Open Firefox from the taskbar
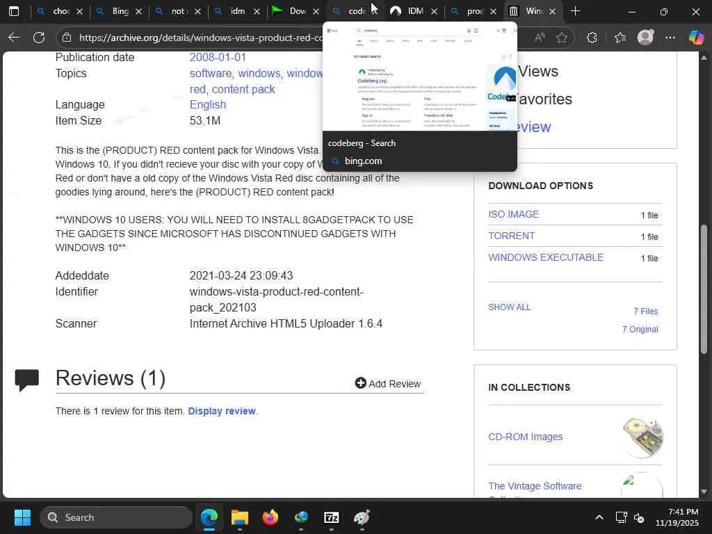Screen dimensions: 712x534 tap(270, 517)
